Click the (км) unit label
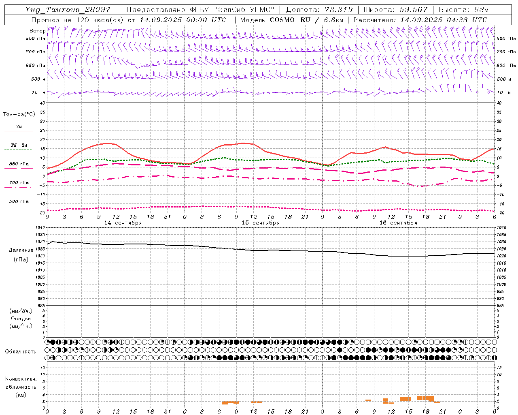 pyautogui.click(x=21, y=395)
